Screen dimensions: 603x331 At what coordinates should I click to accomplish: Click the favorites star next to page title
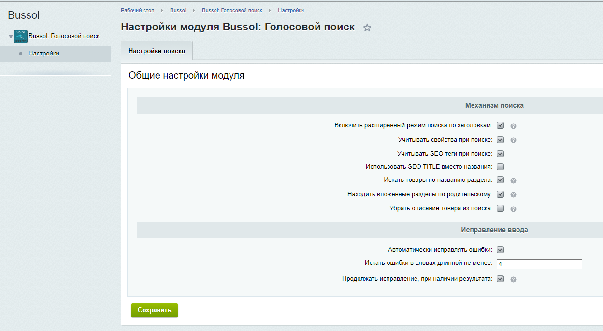(x=367, y=28)
